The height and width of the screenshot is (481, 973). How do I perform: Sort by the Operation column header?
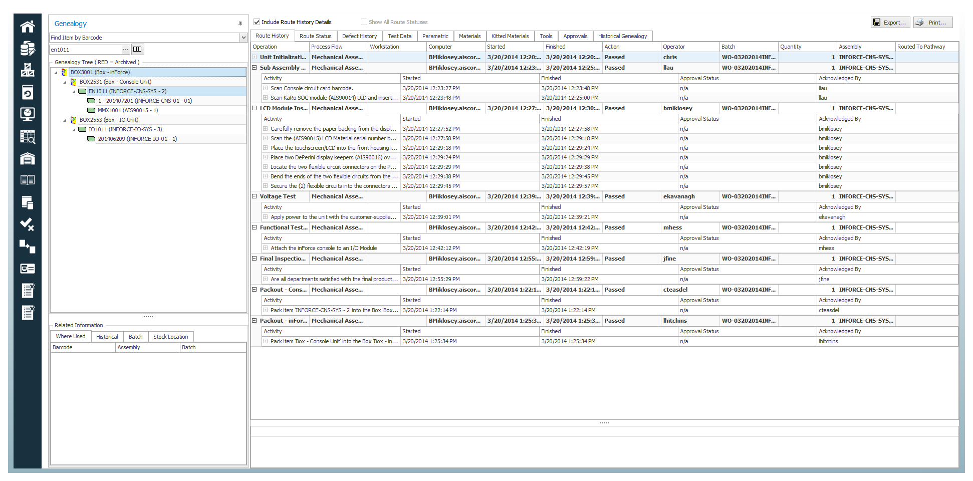(280, 47)
